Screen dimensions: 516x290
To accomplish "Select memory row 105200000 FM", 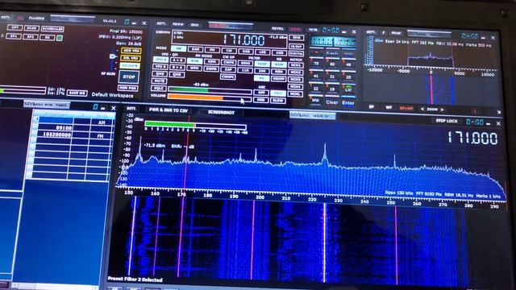I will pyautogui.click(x=73, y=135).
